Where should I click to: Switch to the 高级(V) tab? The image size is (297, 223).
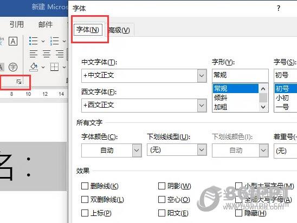point(119,30)
